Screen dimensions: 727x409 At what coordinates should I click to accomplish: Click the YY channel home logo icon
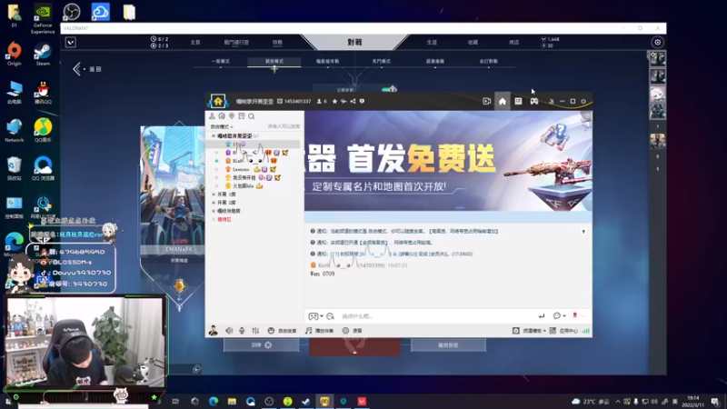coord(218,101)
